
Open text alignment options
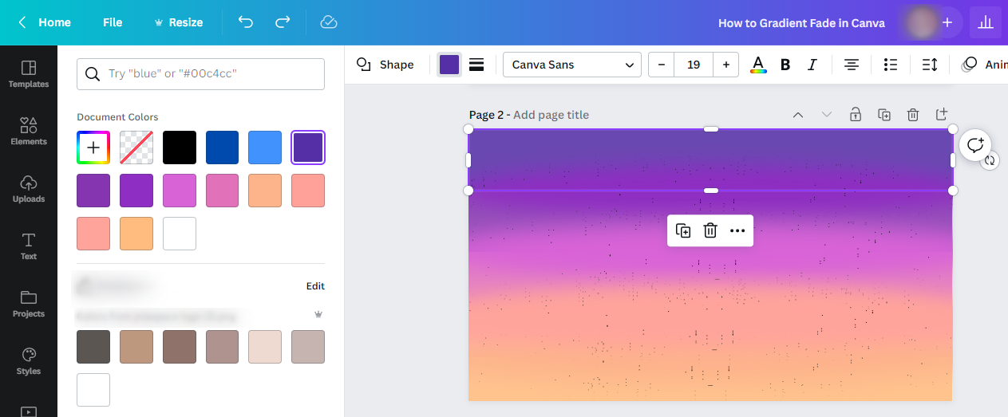point(852,65)
